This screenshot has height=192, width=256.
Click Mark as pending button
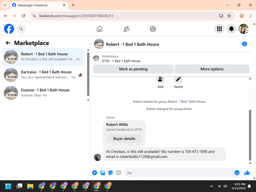[133, 69]
